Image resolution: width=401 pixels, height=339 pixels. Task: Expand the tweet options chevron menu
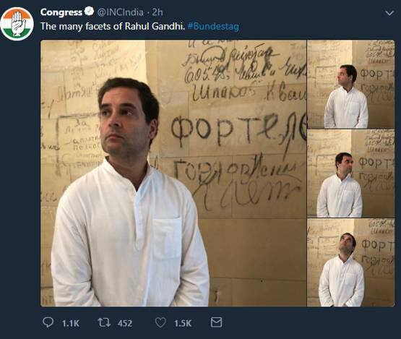389,13
